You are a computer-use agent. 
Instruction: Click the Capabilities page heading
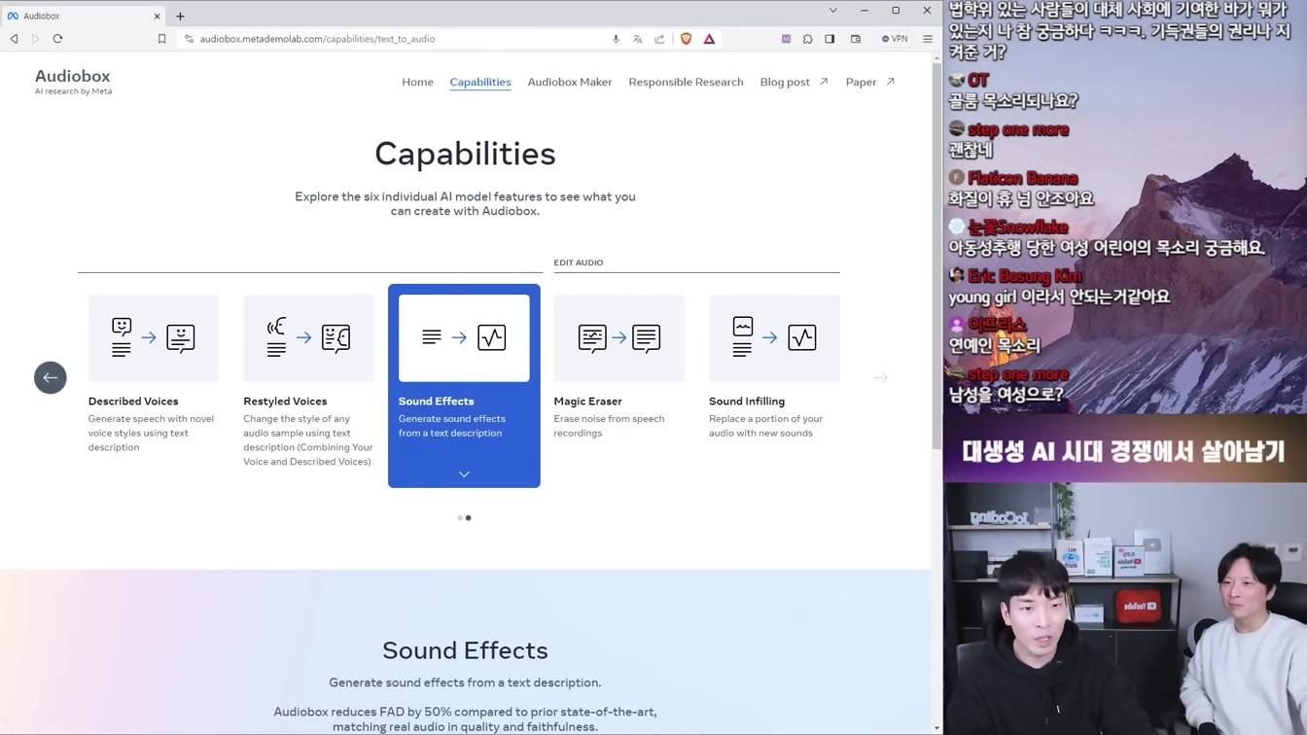465,154
